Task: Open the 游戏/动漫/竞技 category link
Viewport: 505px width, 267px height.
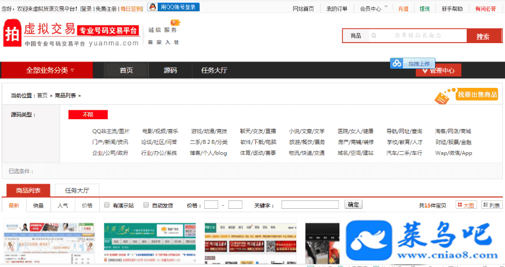Action: pyautogui.click(x=209, y=131)
